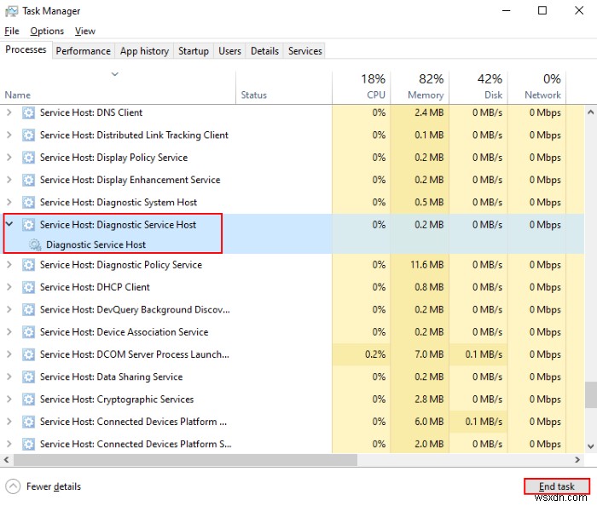Select Service Host: Connected Devices Platform ... row
Viewport: 597px width, 506px height.
(292, 422)
